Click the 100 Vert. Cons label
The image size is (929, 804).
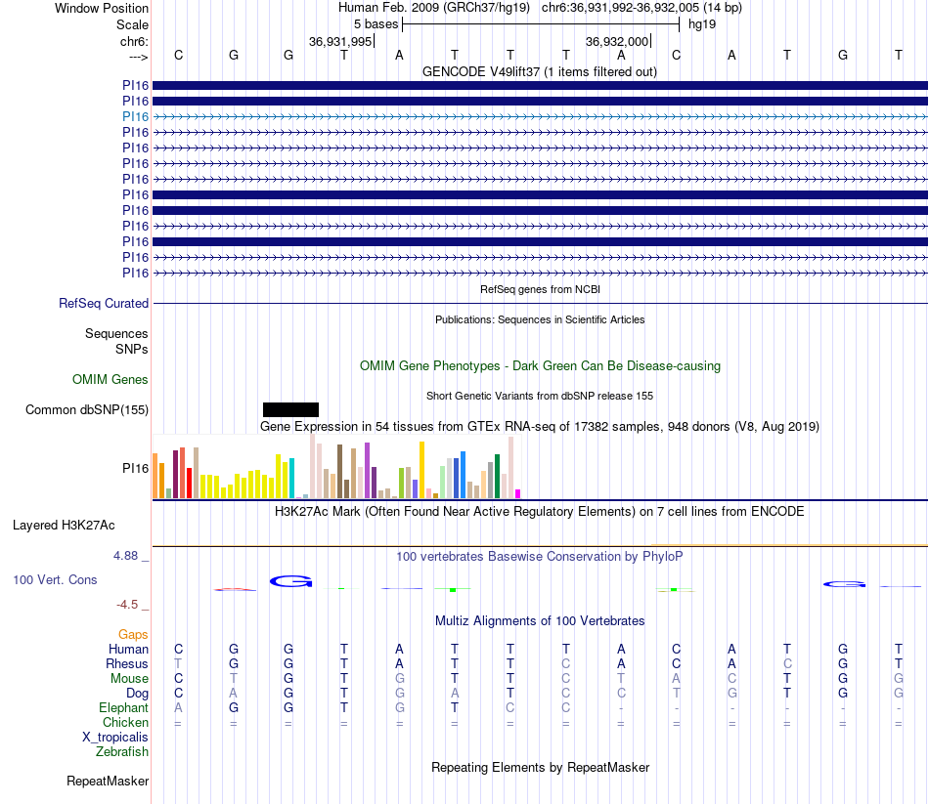coord(55,579)
